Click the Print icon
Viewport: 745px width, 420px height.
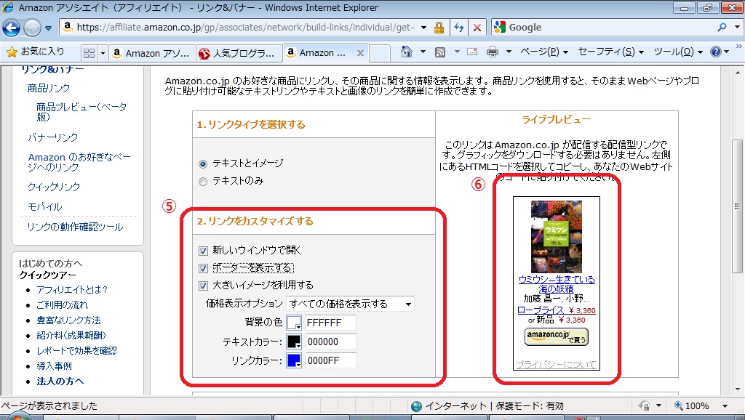click(x=493, y=52)
